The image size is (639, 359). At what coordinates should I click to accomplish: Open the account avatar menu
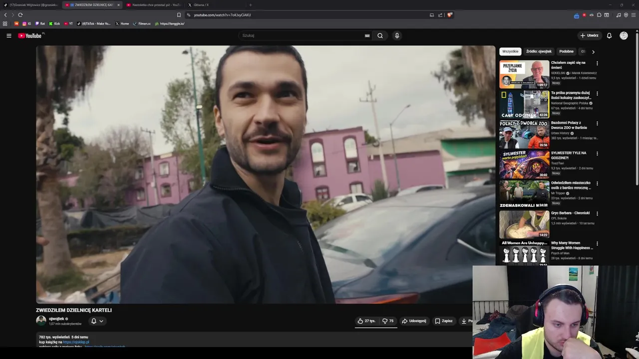624,35
